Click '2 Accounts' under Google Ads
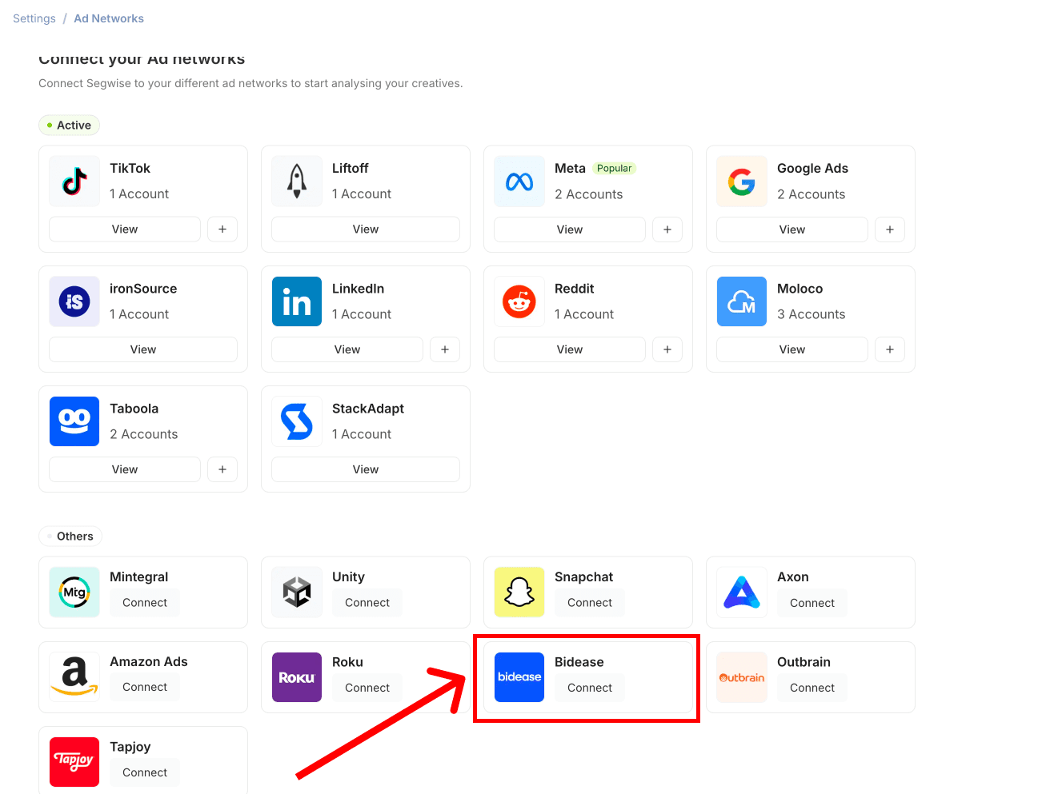This screenshot has width=1054, height=794. pyautogui.click(x=811, y=194)
